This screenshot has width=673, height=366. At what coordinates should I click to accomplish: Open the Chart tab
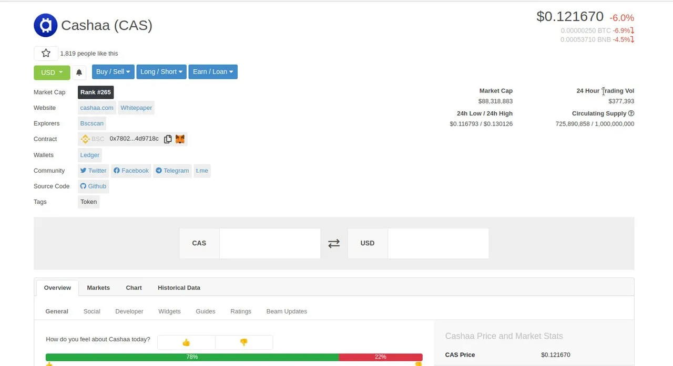point(134,288)
